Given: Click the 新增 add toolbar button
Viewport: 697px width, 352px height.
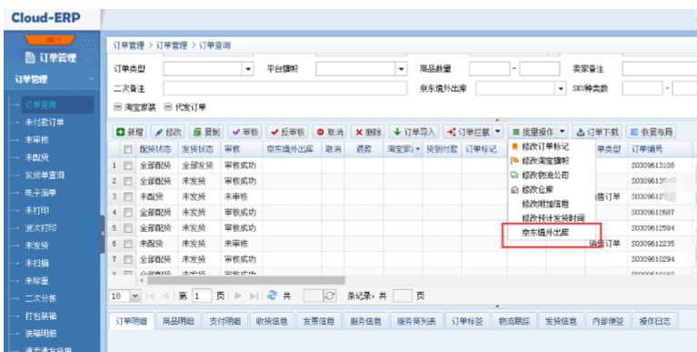Looking at the screenshot, I should pos(130,132).
